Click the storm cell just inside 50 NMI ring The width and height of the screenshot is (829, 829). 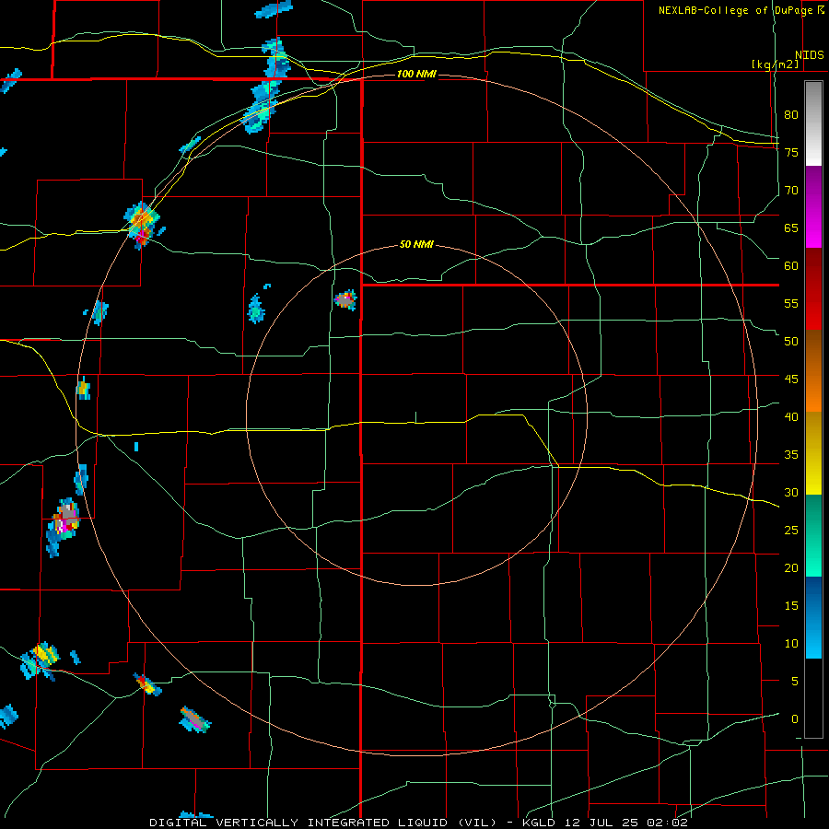[345, 299]
